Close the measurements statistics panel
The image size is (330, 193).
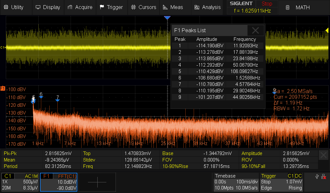click(324, 156)
